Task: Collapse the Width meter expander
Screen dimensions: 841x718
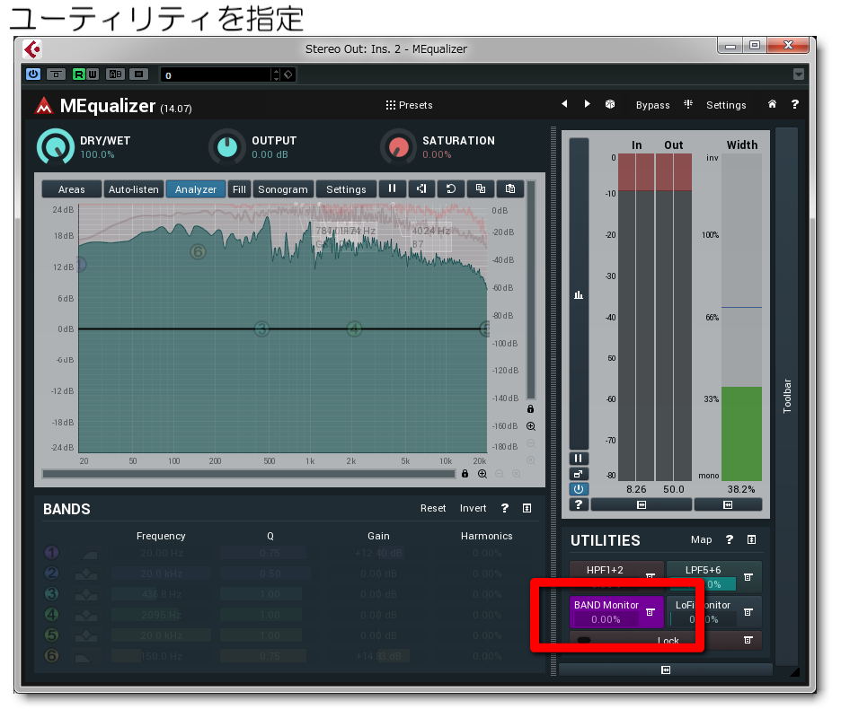Action: click(x=728, y=504)
